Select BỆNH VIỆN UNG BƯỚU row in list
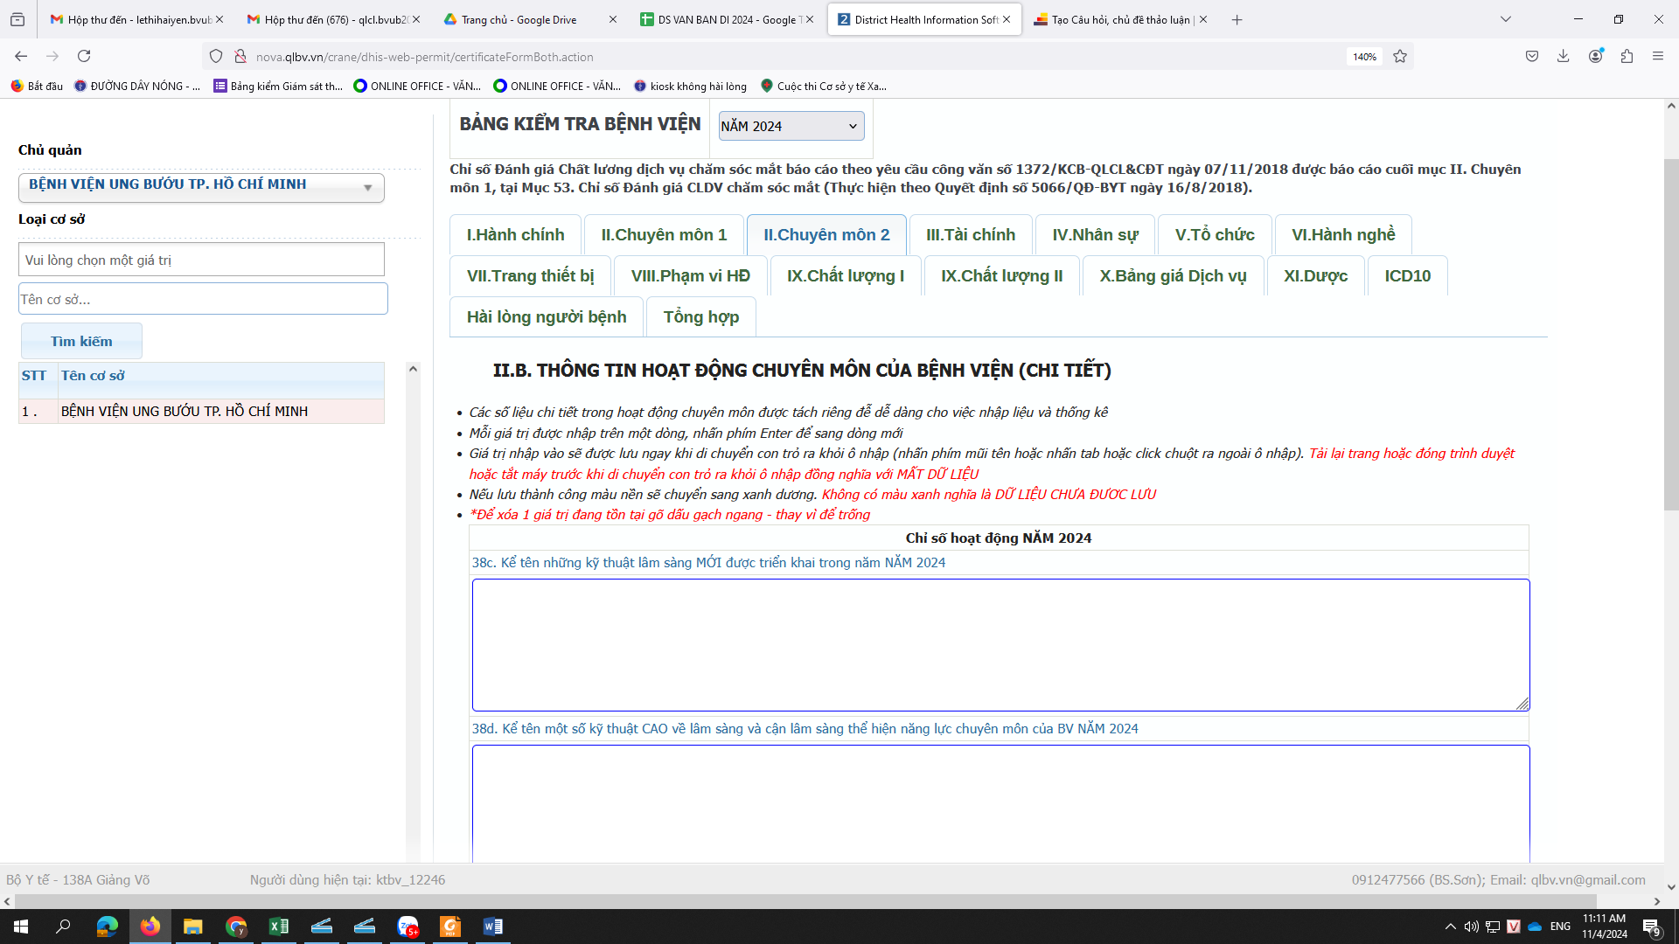This screenshot has height=944, width=1679. point(184,412)
